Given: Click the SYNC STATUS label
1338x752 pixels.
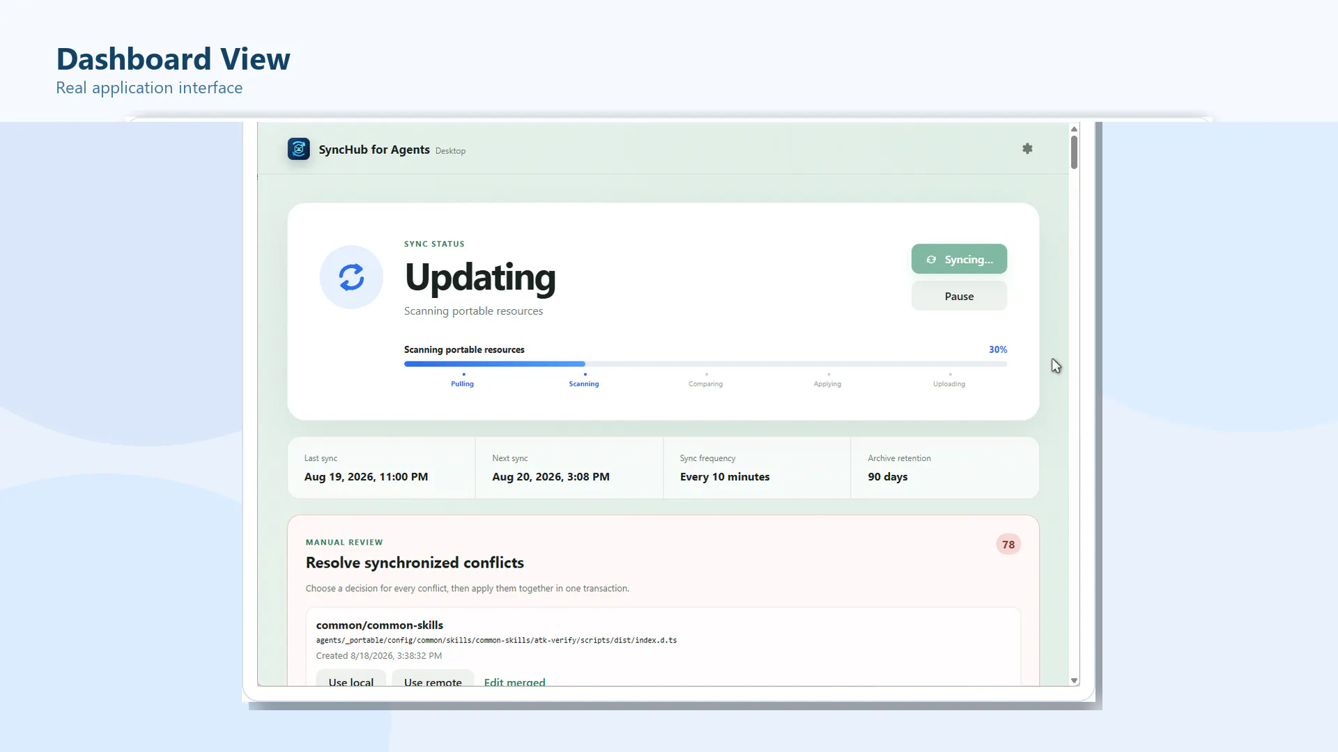Looking at the screenshot, I should click(434, 244).
